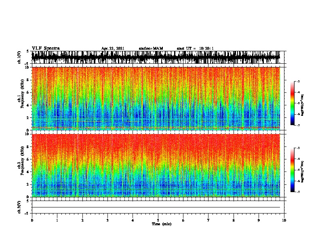Viewport: 320px width, 247px height.
Task: Click the "-7" label on the ch.2 color bar
Action: point(298,192)
